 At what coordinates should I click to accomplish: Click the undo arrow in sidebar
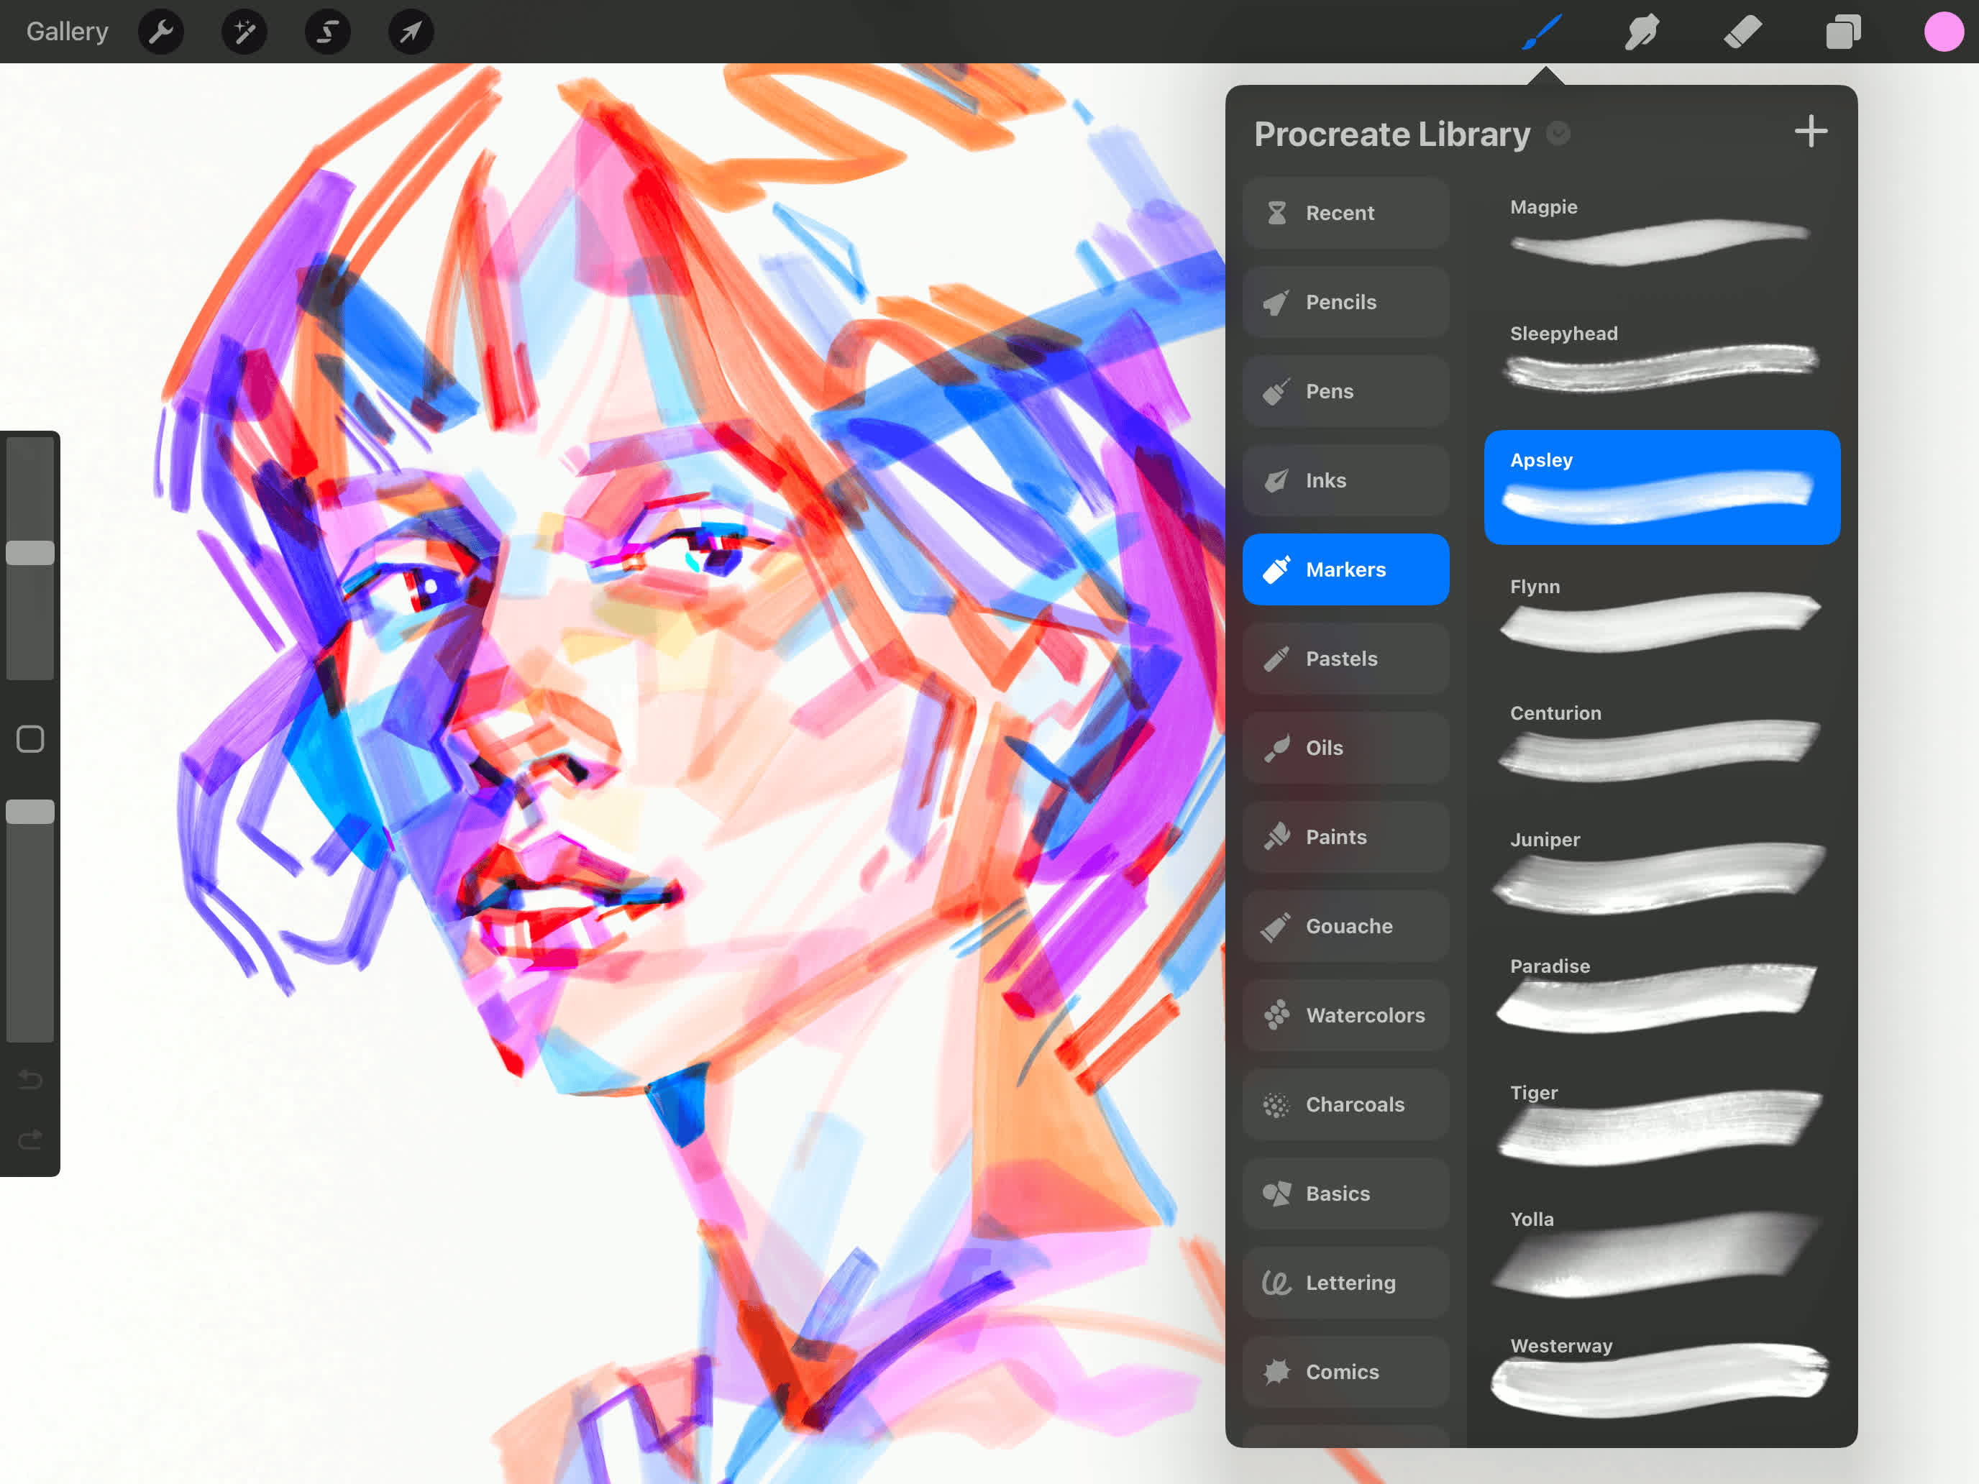point(30,1080)
